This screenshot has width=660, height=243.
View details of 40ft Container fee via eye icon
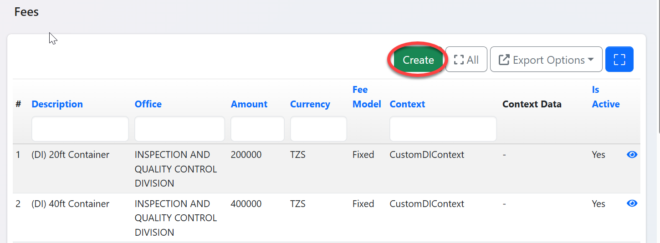click(632, 203)
